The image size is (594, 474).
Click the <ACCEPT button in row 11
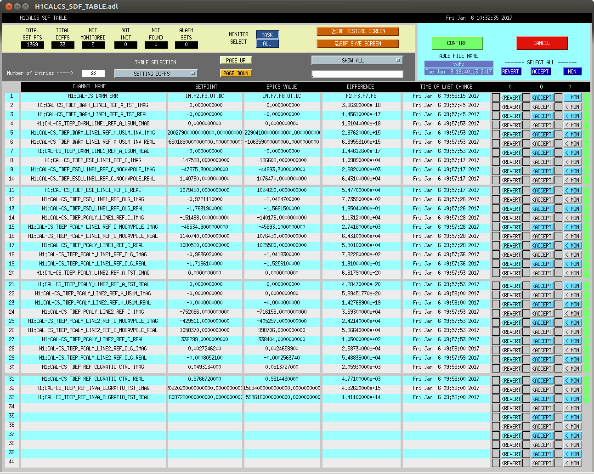pos(542,190)
